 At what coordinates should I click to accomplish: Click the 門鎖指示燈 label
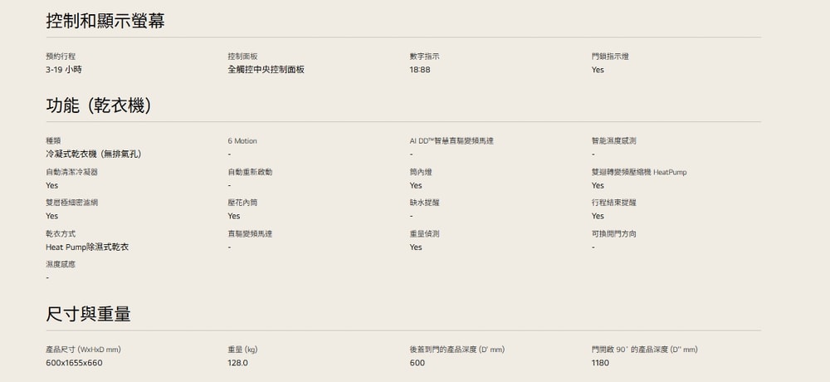click(x=610, y=56)
